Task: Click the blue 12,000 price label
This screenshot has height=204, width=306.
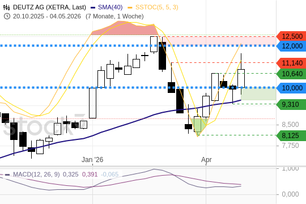Action: [291, 46]
